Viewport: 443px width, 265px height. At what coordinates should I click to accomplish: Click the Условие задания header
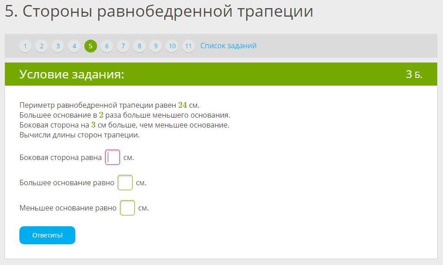coord(72,74)
